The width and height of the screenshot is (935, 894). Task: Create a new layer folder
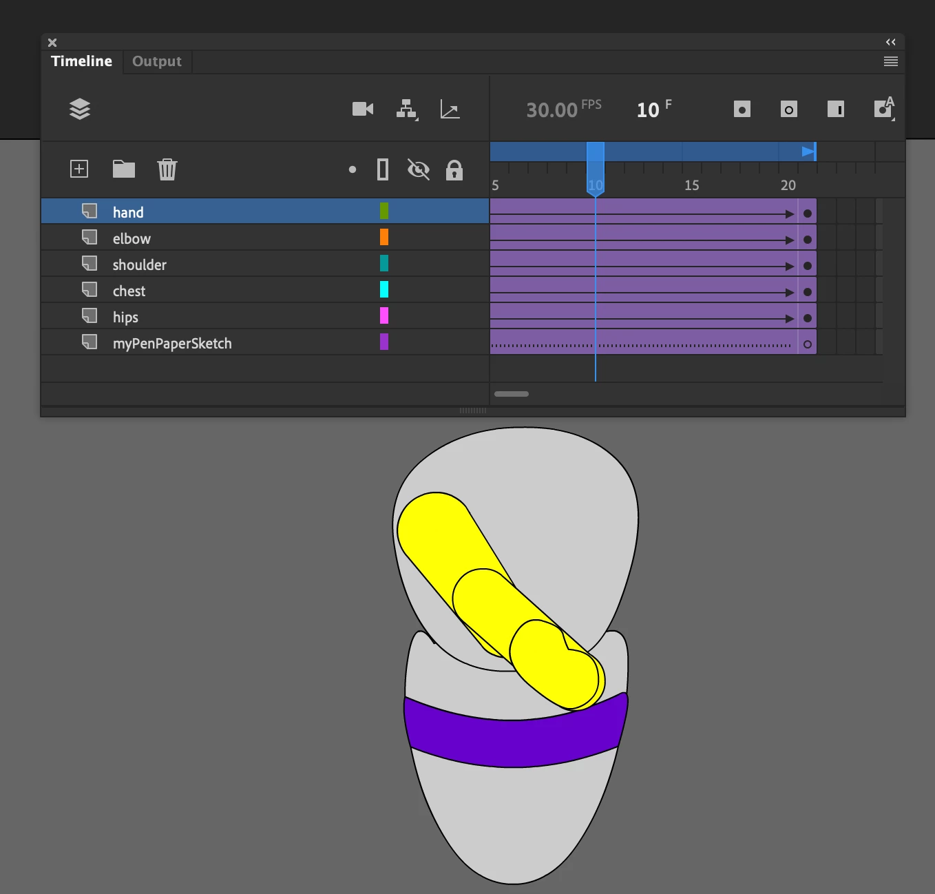click(x=124, y=169)
